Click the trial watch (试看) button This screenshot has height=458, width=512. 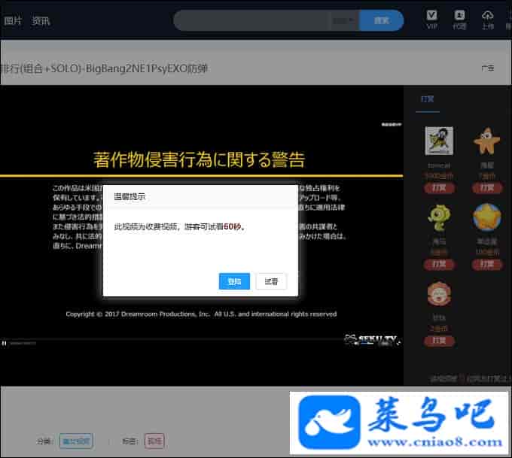[x=271, y=281]
